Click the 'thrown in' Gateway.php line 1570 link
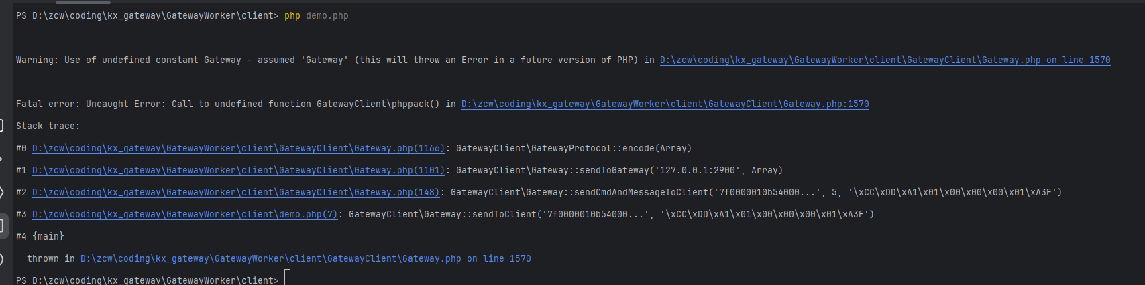1145x285 pixels. 305,259
